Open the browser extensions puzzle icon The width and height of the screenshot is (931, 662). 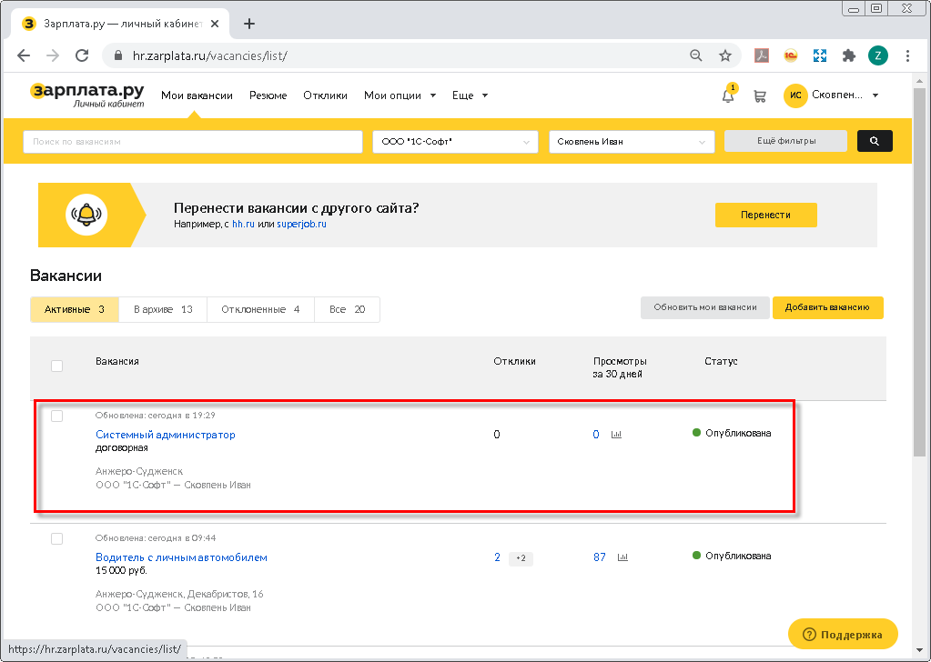849,55
